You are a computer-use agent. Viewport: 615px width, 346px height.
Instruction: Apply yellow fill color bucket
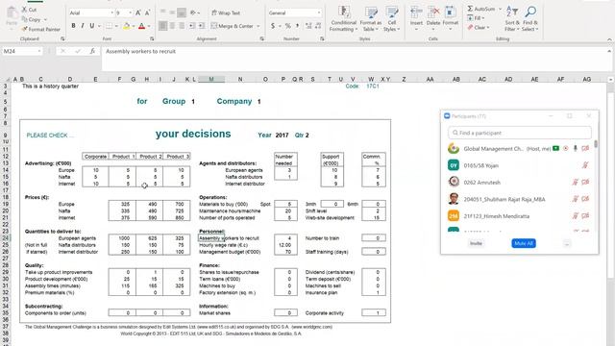(x=126, y=26)
